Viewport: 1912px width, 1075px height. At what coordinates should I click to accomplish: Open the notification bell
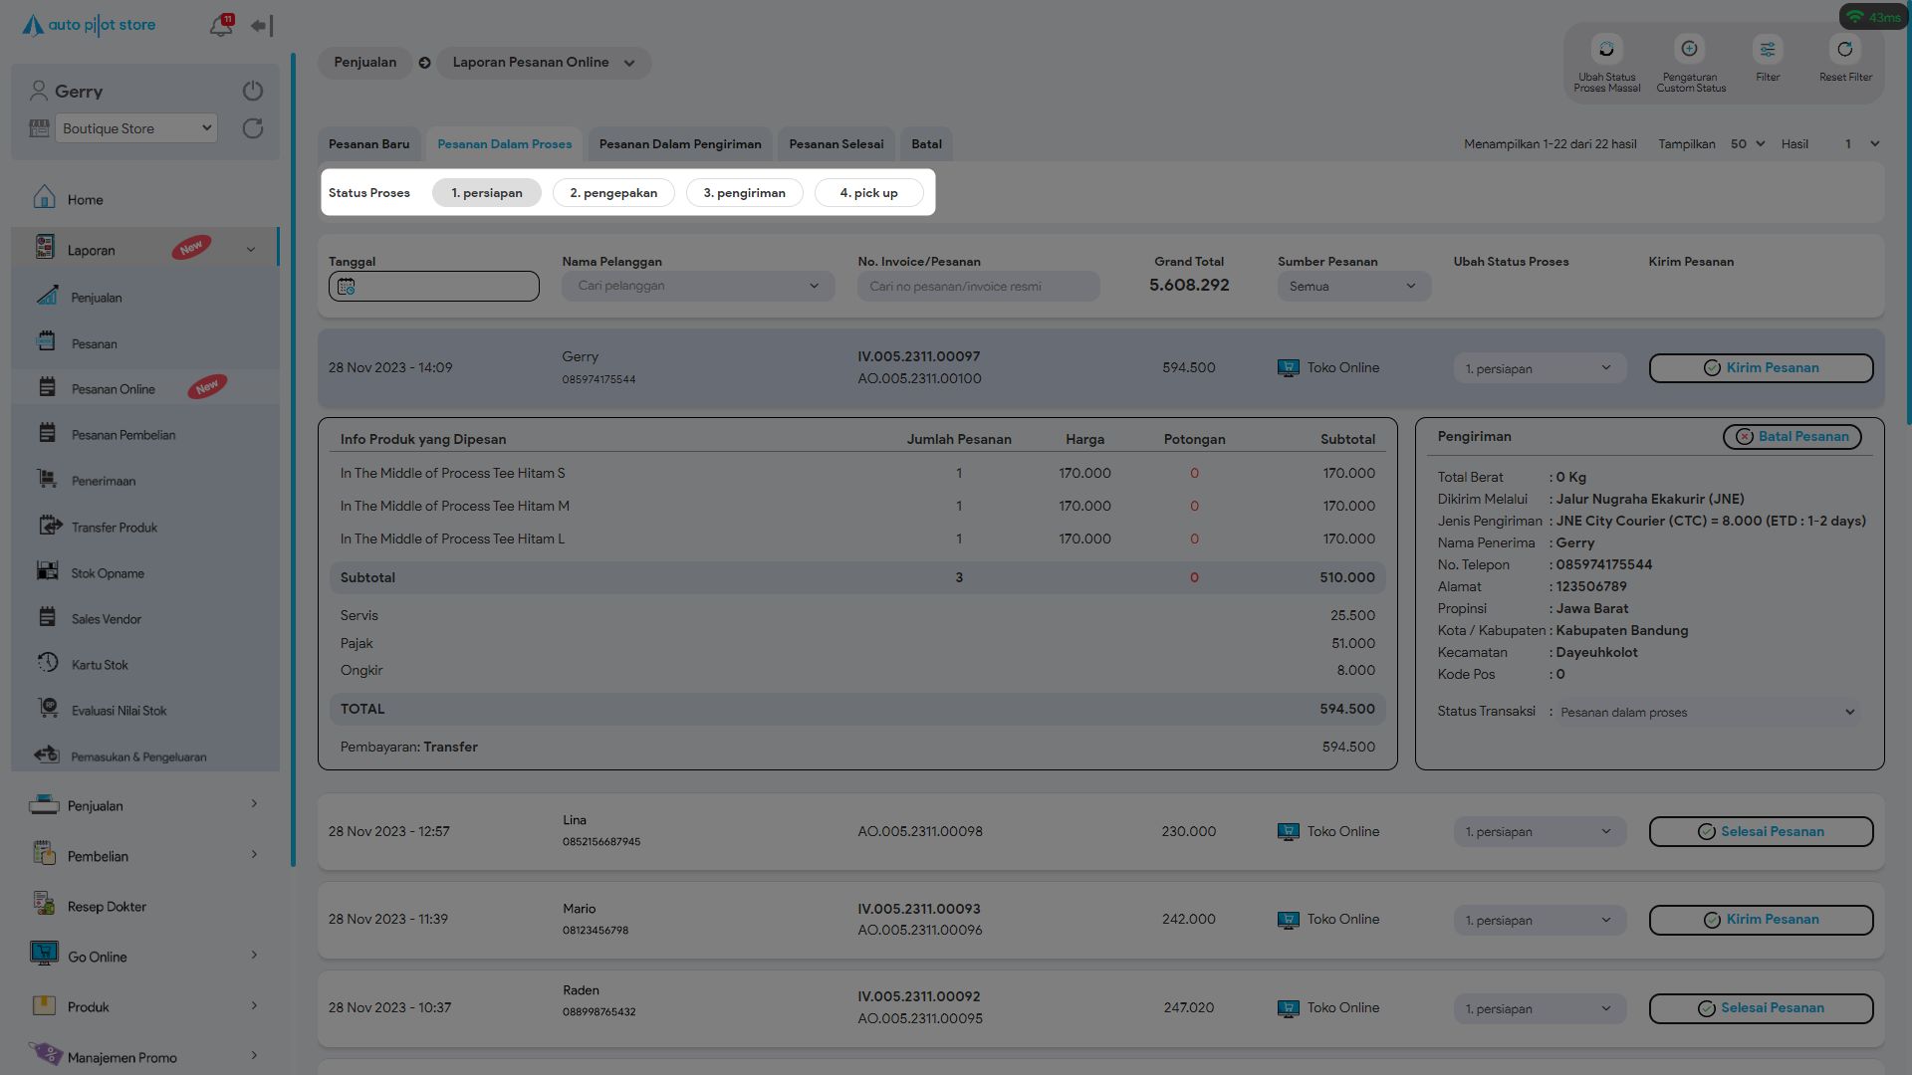[x=220, y=26]
